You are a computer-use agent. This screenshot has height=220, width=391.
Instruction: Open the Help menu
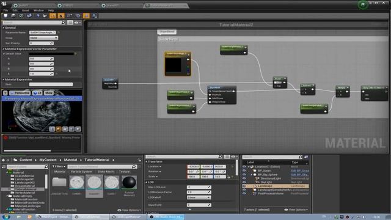(x=51, y=10)
